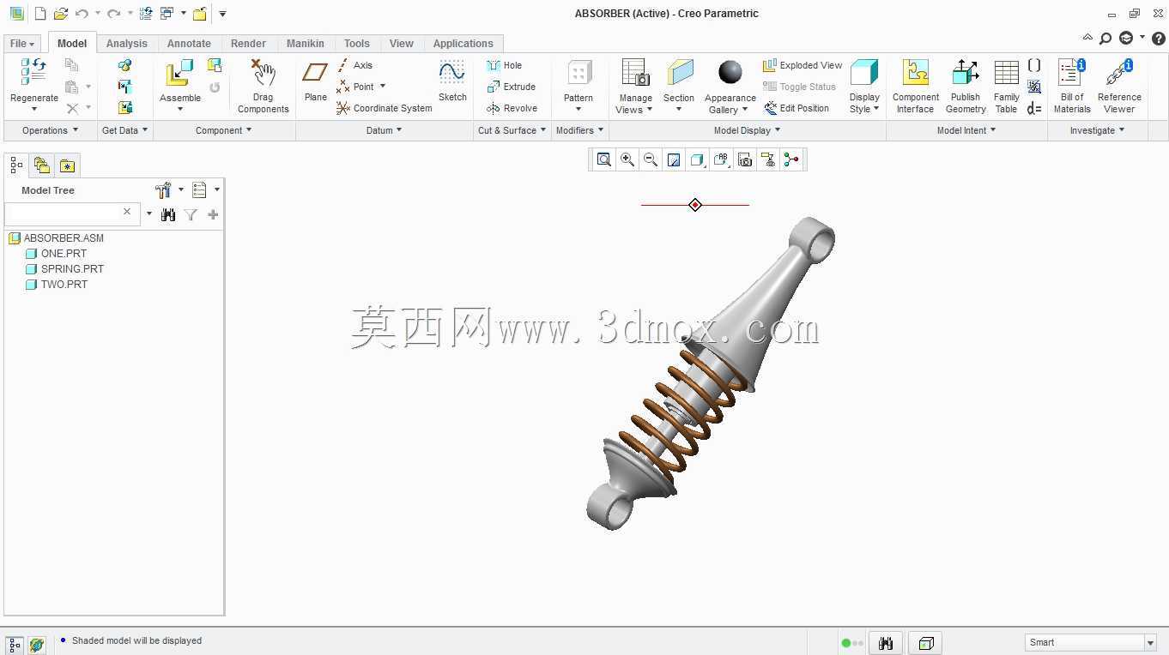
Task: Create new file from quick access toolbar
Action: [x=39, y=14]
